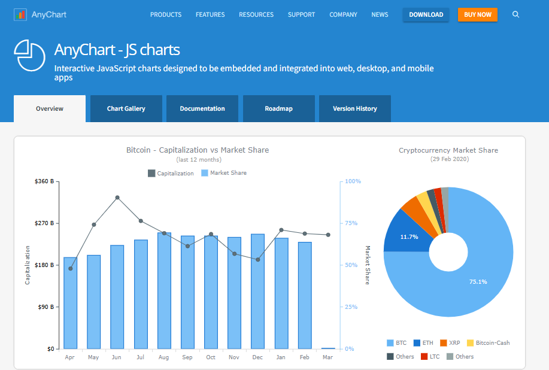Open the search magnifier icon
Viewport: 549px width, 370px height.
[516, 14]
